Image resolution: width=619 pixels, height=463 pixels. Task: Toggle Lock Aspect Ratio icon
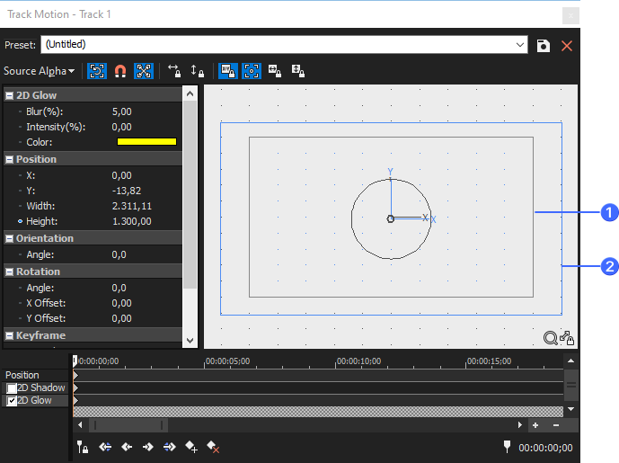(228, 71)
